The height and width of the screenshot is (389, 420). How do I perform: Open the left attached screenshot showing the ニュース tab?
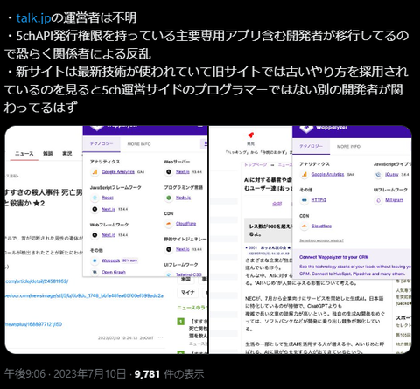pos(106,240)
